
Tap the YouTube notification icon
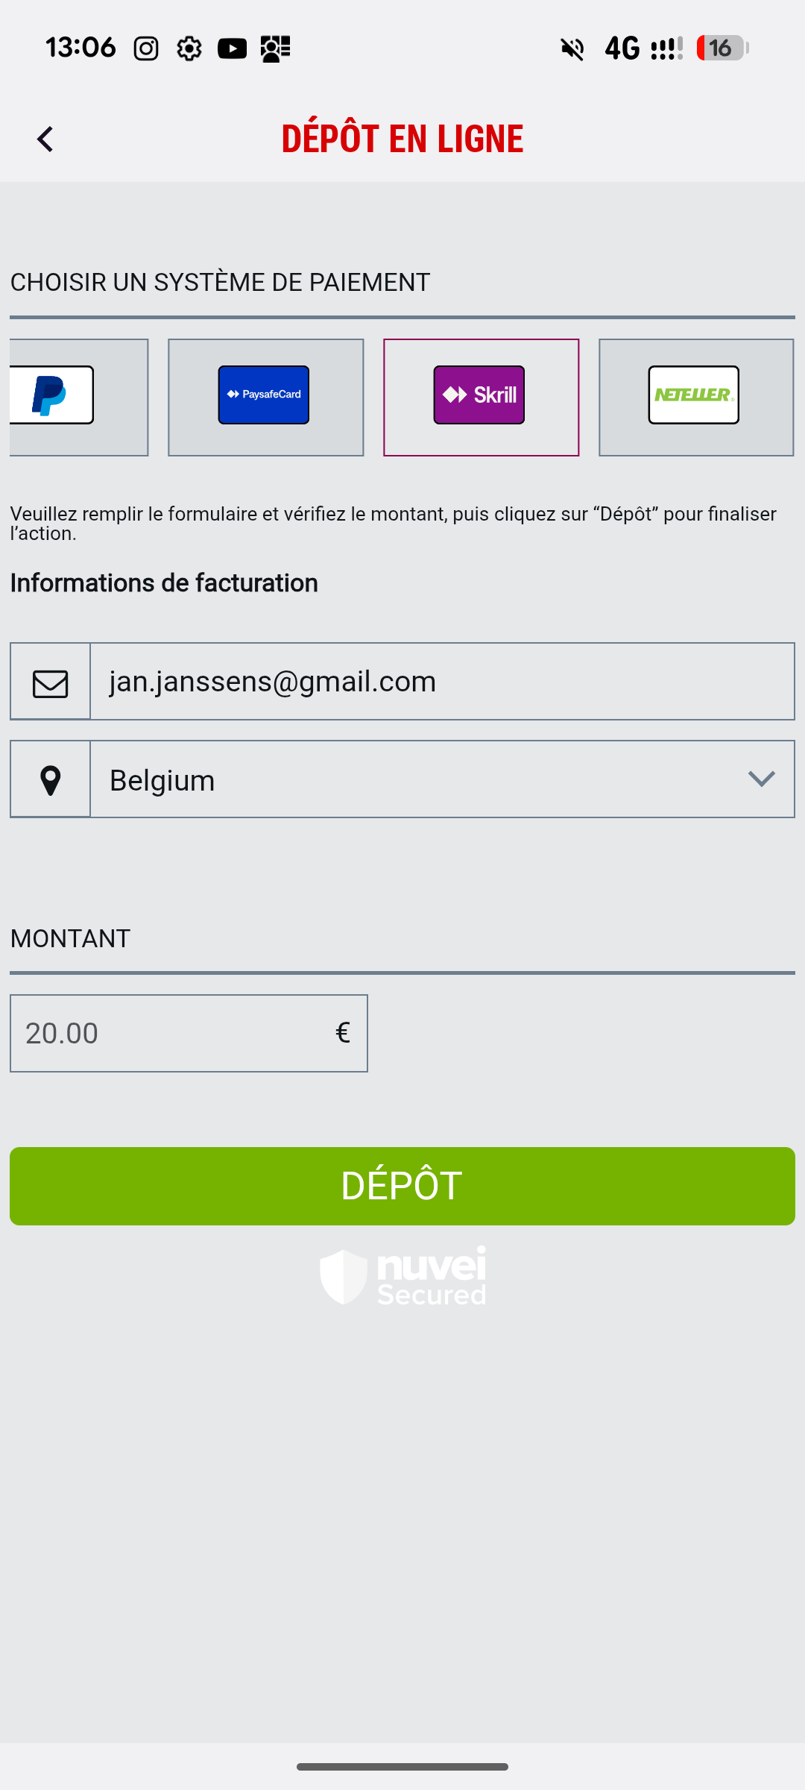click(x=232, y=49)
